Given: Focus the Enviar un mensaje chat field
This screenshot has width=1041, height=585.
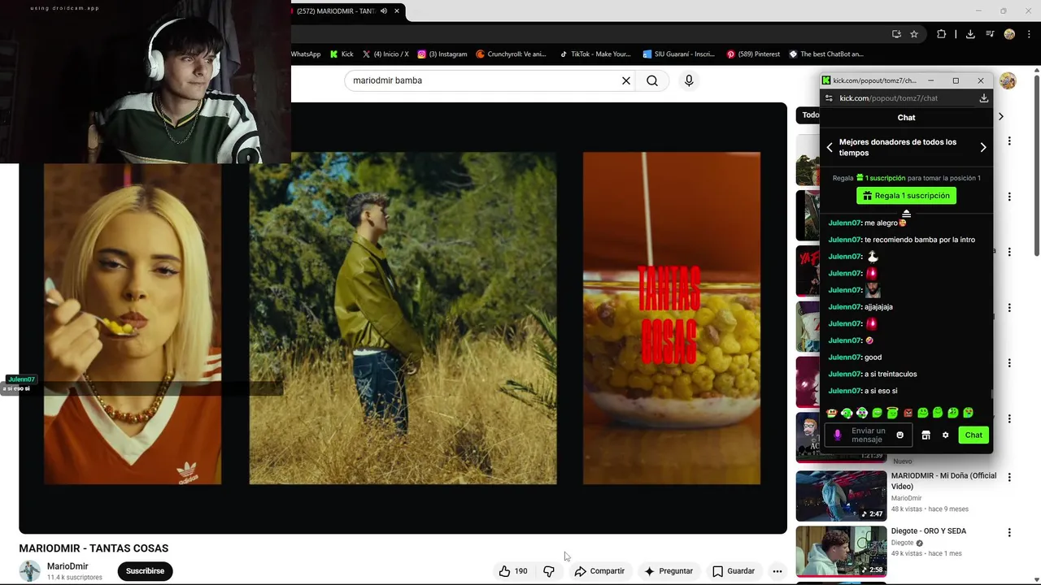Looking at the screenshot, I should pyautogui.click(x=868, y=435).
